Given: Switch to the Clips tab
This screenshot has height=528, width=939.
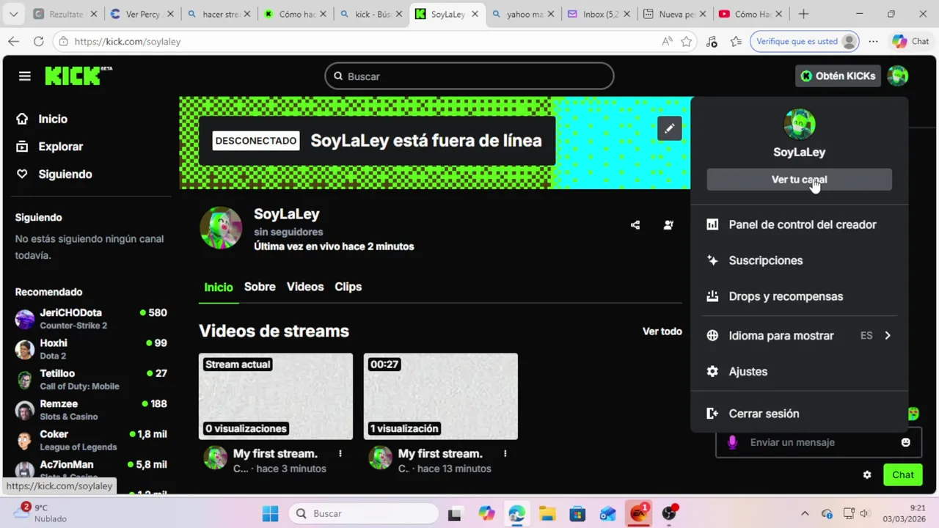Looking at the screenshot, I should click(x=348, y=287).
